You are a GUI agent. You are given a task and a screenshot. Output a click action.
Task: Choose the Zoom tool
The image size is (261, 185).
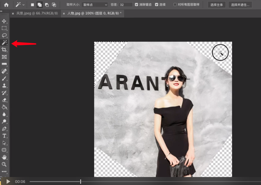pyautogui.click(x=4, y=164)
